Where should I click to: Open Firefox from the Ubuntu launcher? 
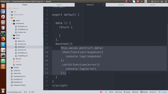point(3,39)
